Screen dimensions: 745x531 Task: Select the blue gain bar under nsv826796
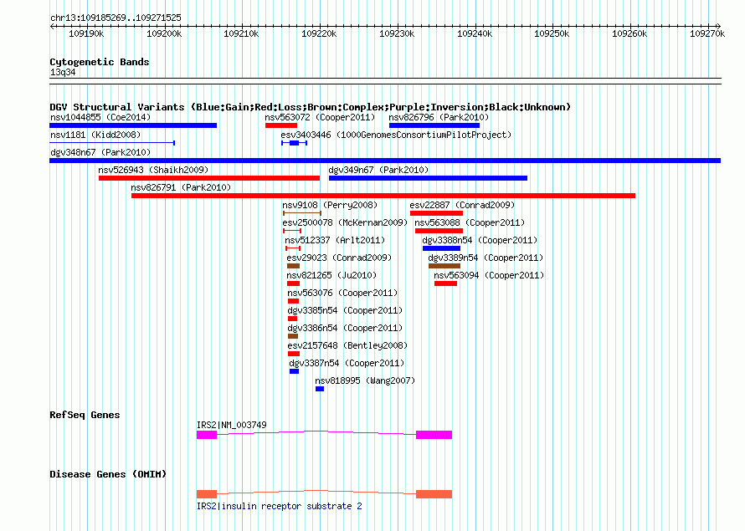tap(434, 125)
